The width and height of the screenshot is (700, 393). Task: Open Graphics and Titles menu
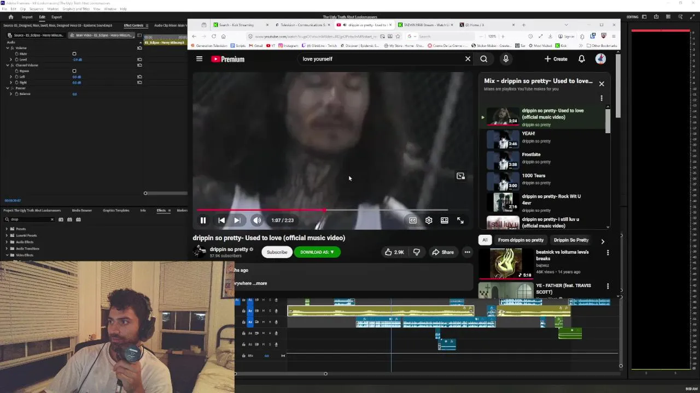click(x=76, y=9)
